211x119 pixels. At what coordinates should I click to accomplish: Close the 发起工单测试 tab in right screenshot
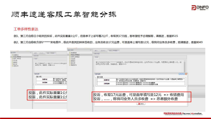tap(118, 51)
